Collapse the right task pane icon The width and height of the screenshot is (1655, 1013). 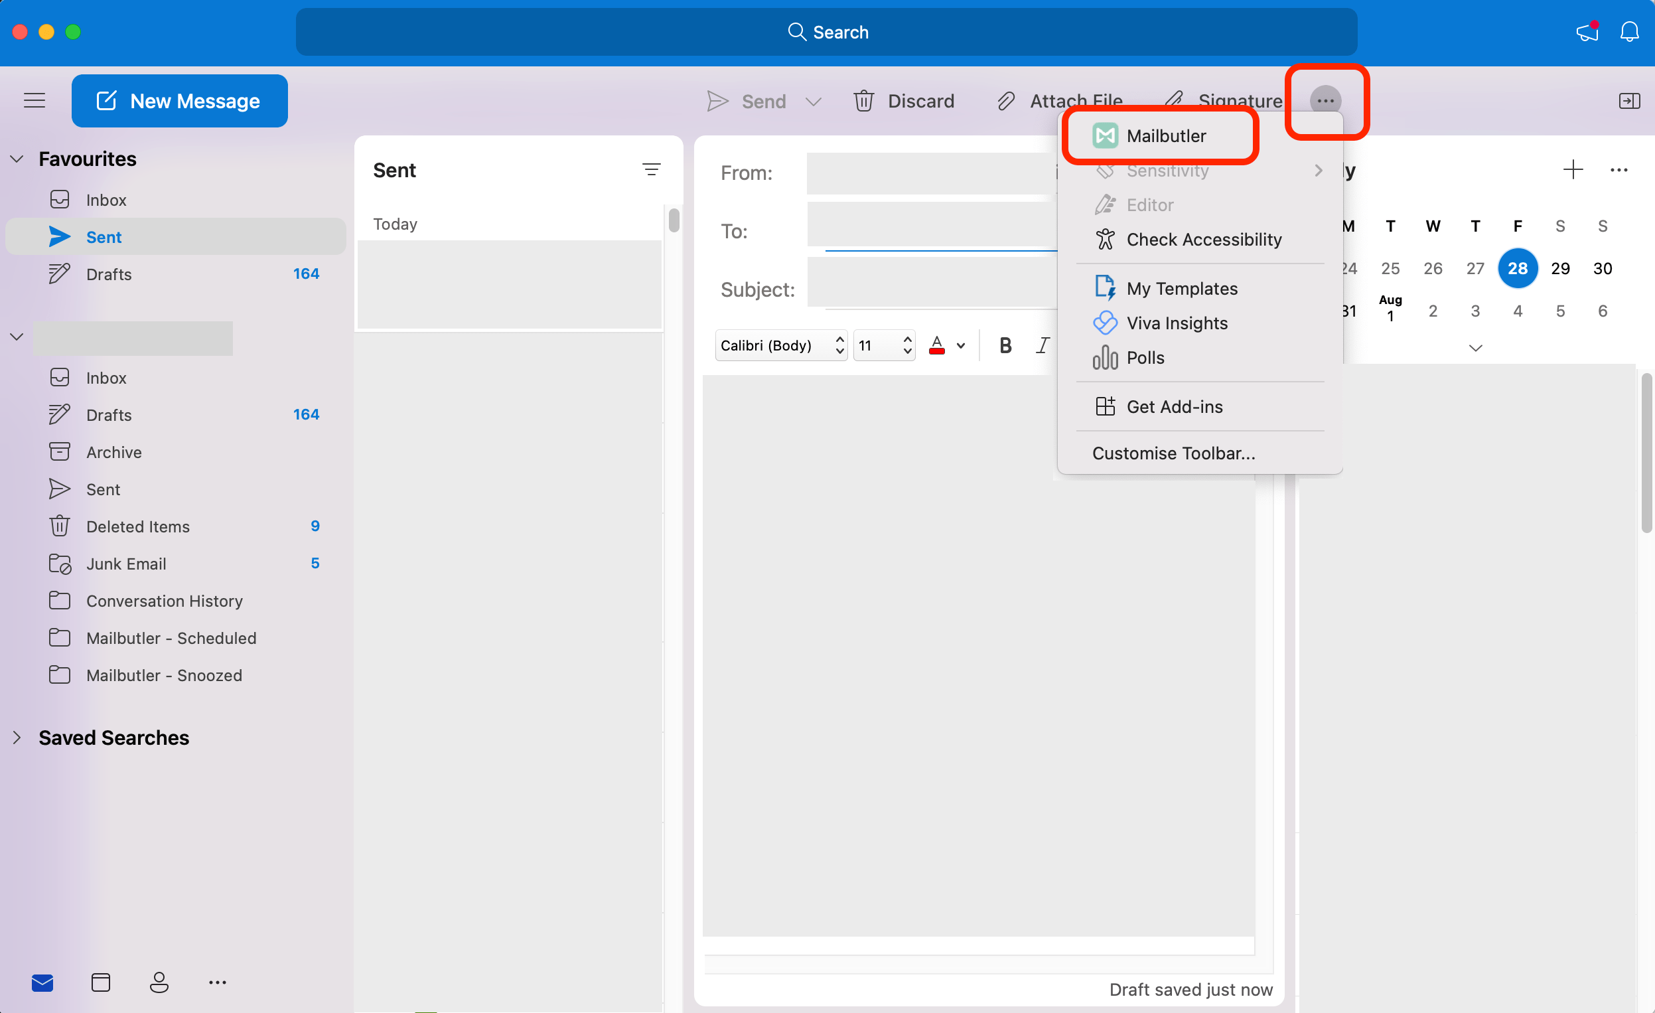1629,101
